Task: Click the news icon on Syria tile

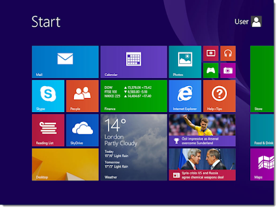Action: (x=176, y=175)
